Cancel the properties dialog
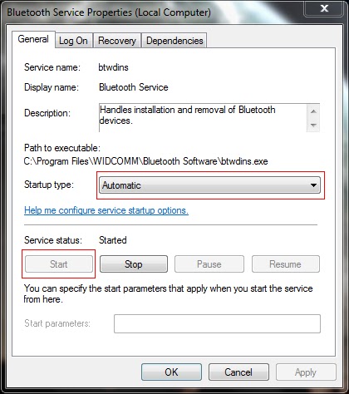The width and height of the screenshot is (349, 394). coord(238,372)
